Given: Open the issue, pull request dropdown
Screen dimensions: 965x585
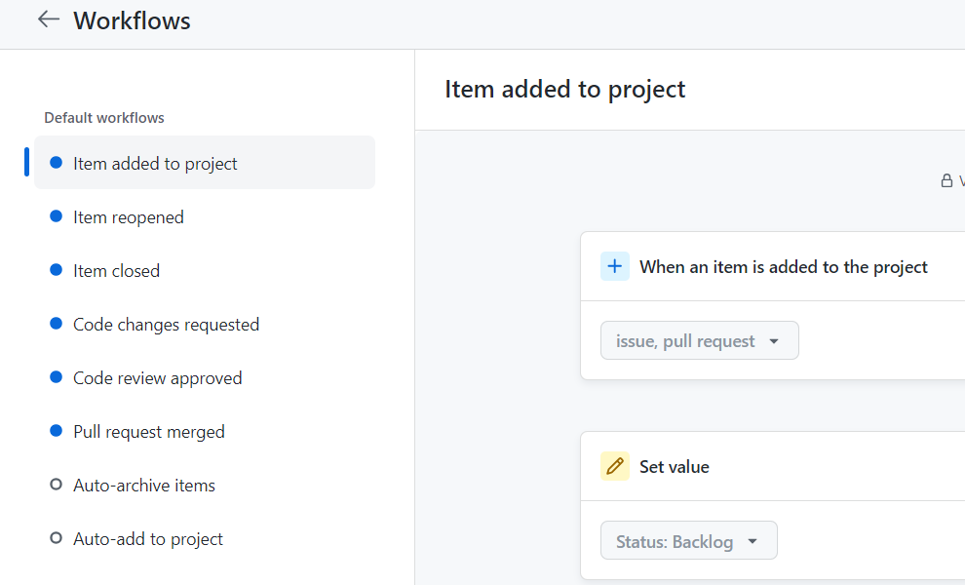Looking at the screenshot, I should pos(699,341).
